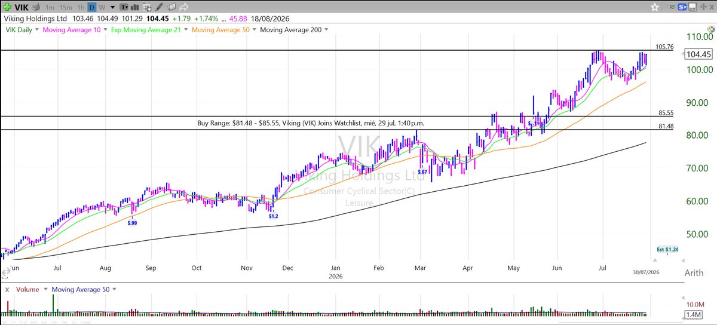Click the green plus add-symbol icon
Image resolution: width=717 pixels, height=325 pixels.
tap(7, 7)
